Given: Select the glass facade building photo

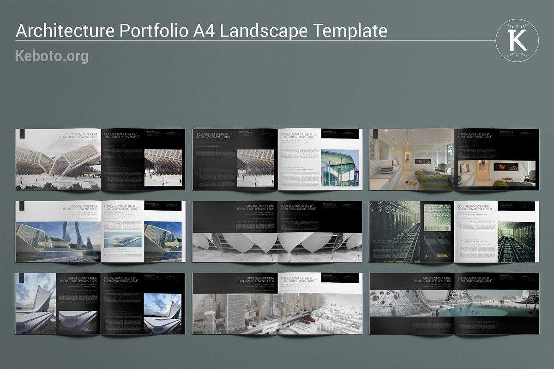Looking at the screenshot, I should tap(339, 167).
